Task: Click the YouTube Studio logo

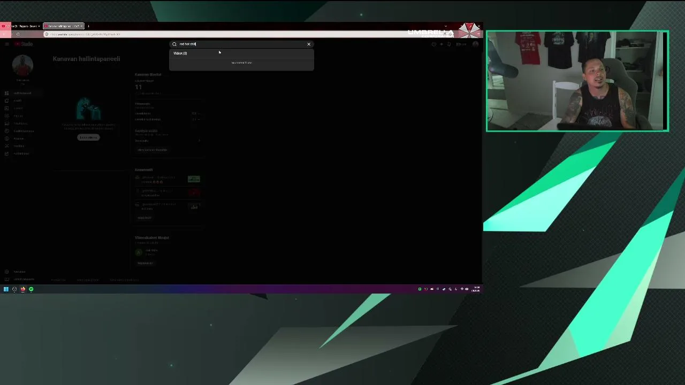Action: click(24, 44)
